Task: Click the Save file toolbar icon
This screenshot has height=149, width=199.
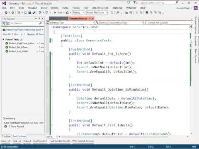Action: click(x=29, y=12)
